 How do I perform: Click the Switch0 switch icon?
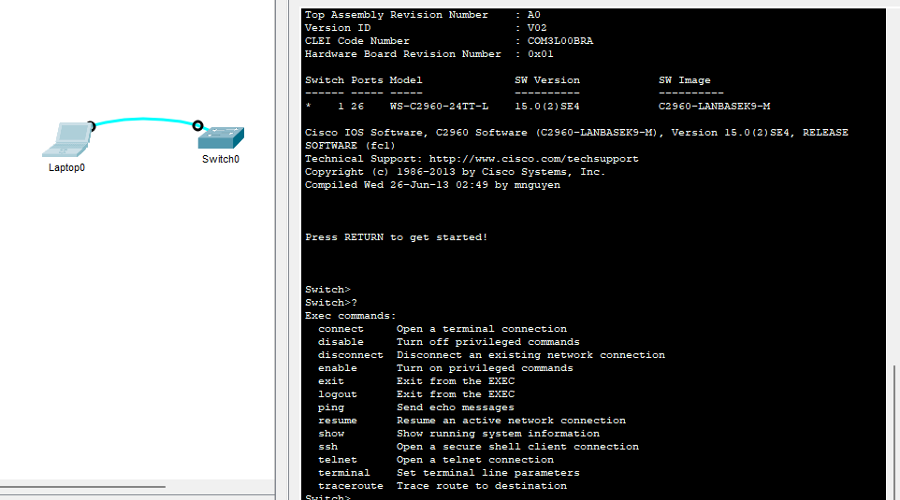[x=221, y=137]
